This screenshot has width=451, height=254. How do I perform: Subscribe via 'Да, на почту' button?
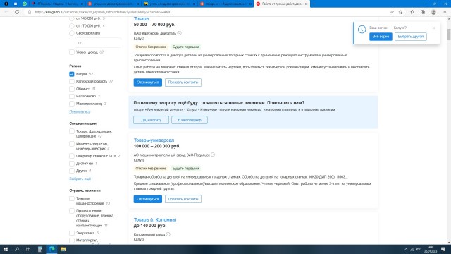point(151,120)
